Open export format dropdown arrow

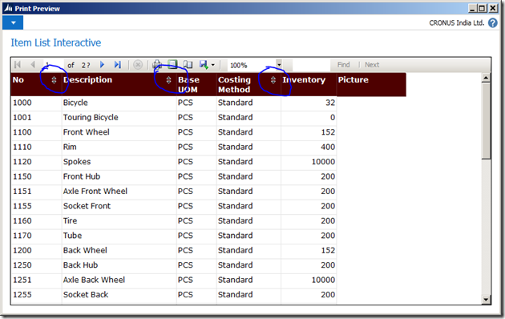(213, 65)
